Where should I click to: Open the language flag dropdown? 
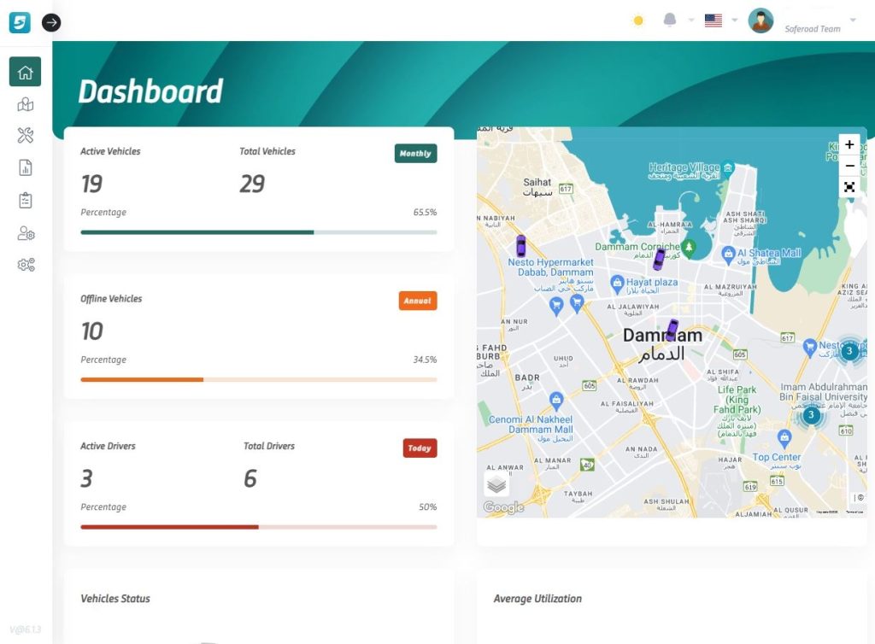pyautogui.click(x=714, y=20)
